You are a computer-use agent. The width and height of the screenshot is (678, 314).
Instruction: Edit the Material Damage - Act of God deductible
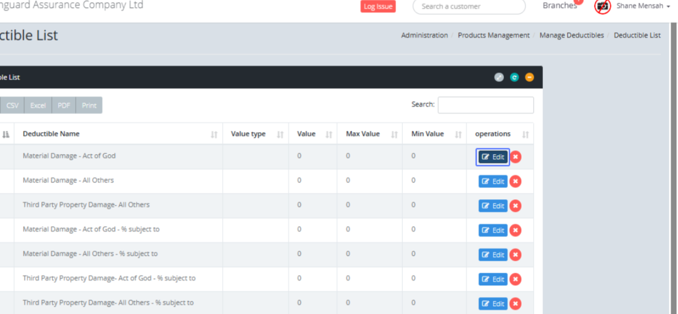point(493,157)
